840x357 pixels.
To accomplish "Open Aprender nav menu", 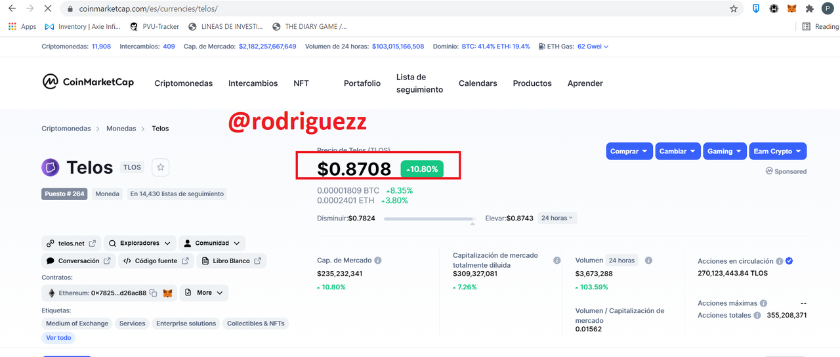I will [x=585, y=83].
